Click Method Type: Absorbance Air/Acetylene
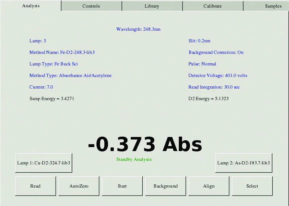Screen dimensions: 289x206 pyautogui.click(x=70, y=76)
